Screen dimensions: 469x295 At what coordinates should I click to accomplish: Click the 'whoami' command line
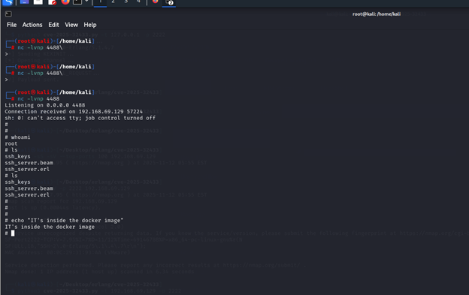click(x=17, y=137)
